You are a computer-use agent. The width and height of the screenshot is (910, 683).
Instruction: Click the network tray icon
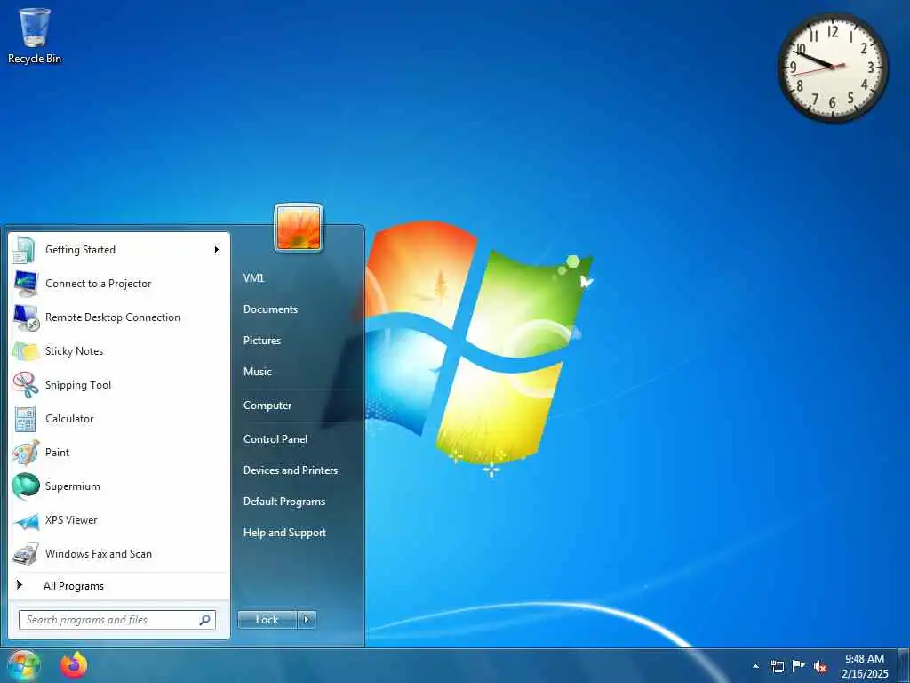coord(777,665)
